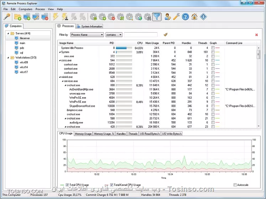Image resolution: width=266 pixels, height=199 pixels.
Task: Click the add computer icon
Action: tap(27, 17)
